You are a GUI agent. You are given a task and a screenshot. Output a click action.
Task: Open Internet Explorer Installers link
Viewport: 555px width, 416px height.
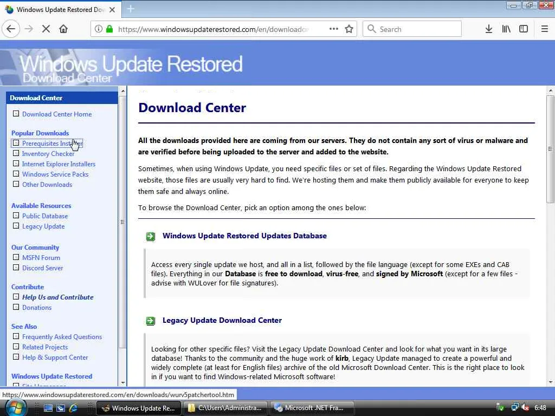[x=59, y=164]
